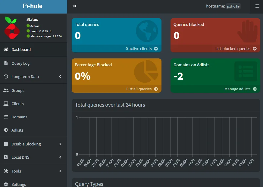Click the Domains list icon
This screenshot has height=187, width=263.
point(6,117)
